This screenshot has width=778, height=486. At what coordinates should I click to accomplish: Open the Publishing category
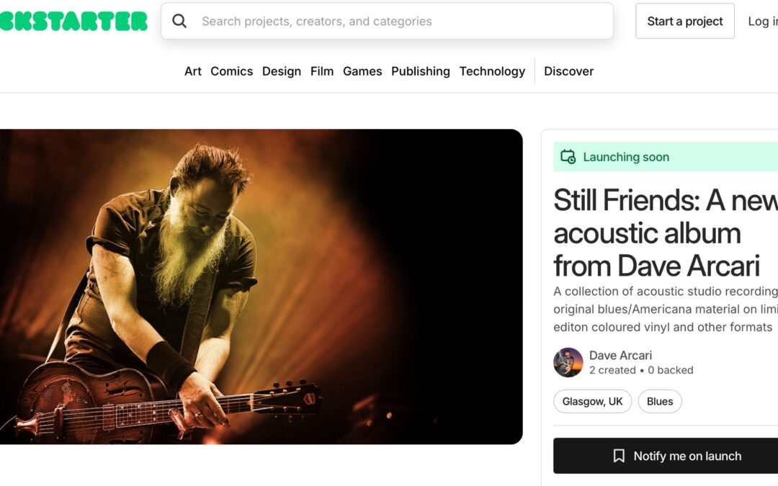420,71
